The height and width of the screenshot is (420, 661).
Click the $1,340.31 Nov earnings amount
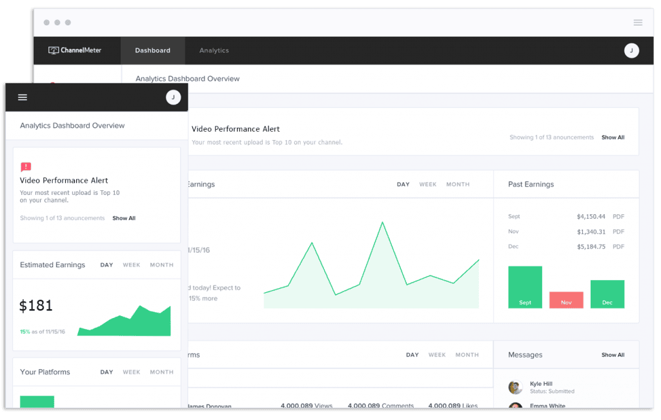click(591, 232)
